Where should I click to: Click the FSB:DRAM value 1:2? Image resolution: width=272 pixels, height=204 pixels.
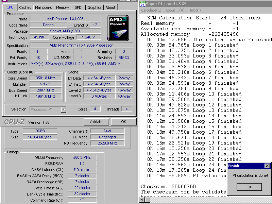[82, 164]
